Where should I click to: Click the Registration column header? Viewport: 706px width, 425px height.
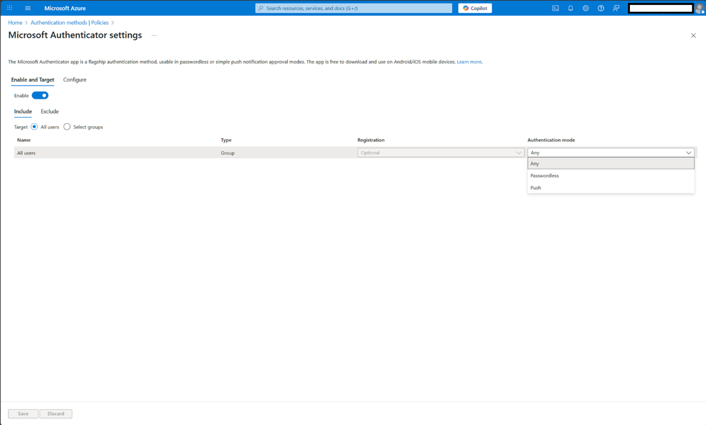pos(371,140)
